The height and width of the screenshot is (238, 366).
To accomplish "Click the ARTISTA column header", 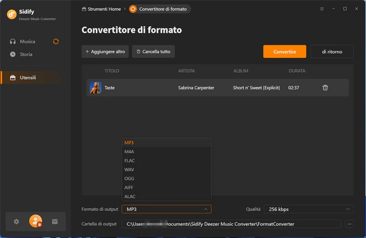I will (x=186, y=71).
